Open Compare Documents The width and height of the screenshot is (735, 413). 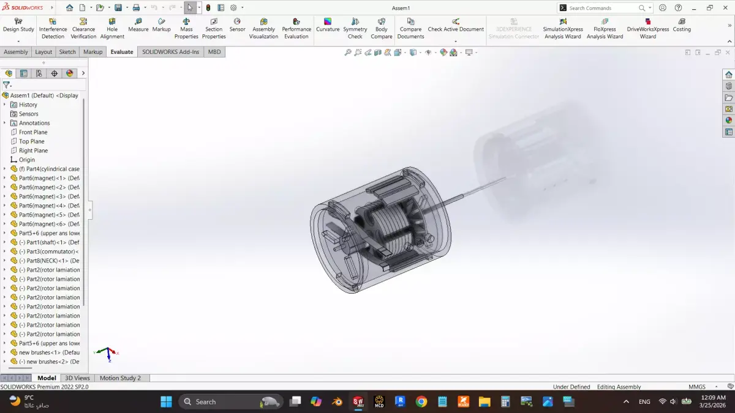pyautogui.click(x=410, y=29)
